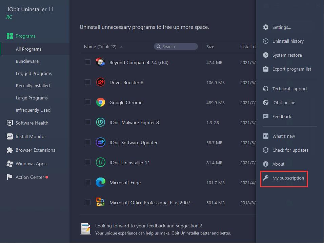Choose My subscription in the menu

pyautogui.click(x=288, y=178)
